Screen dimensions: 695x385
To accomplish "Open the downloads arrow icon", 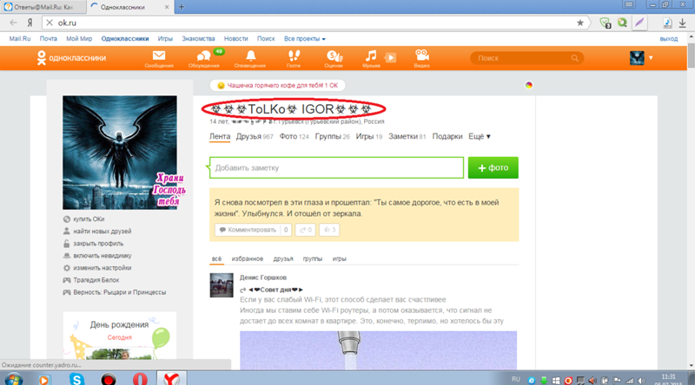I will click(x=683, y=23).
